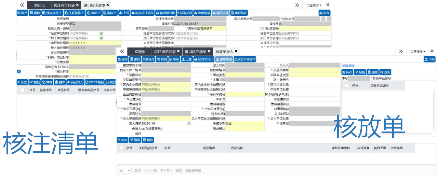Click 删除 in the 核注清单 top toolbar
Image resolution: width=439 pixels, height=179 pixels.
[35, 13]
